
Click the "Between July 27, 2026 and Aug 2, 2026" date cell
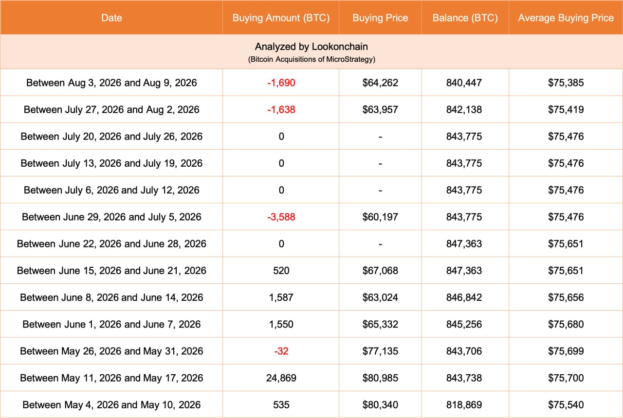111,109
